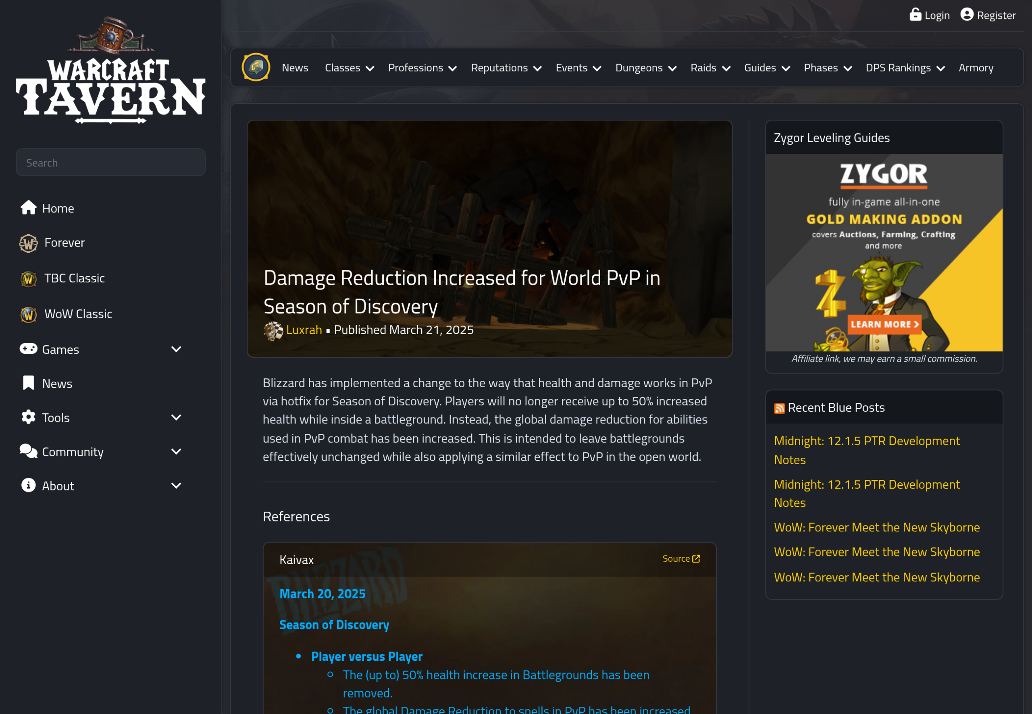The height and width of the screenshot is (714, 1032).
Task: Click the Tools gear icon
Action: (29, 417)
